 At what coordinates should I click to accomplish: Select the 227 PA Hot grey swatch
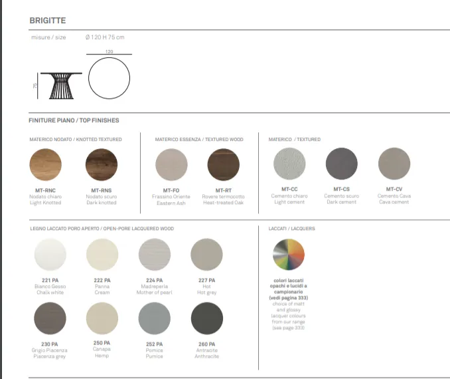pyautogui.click(x=206, y=255)
